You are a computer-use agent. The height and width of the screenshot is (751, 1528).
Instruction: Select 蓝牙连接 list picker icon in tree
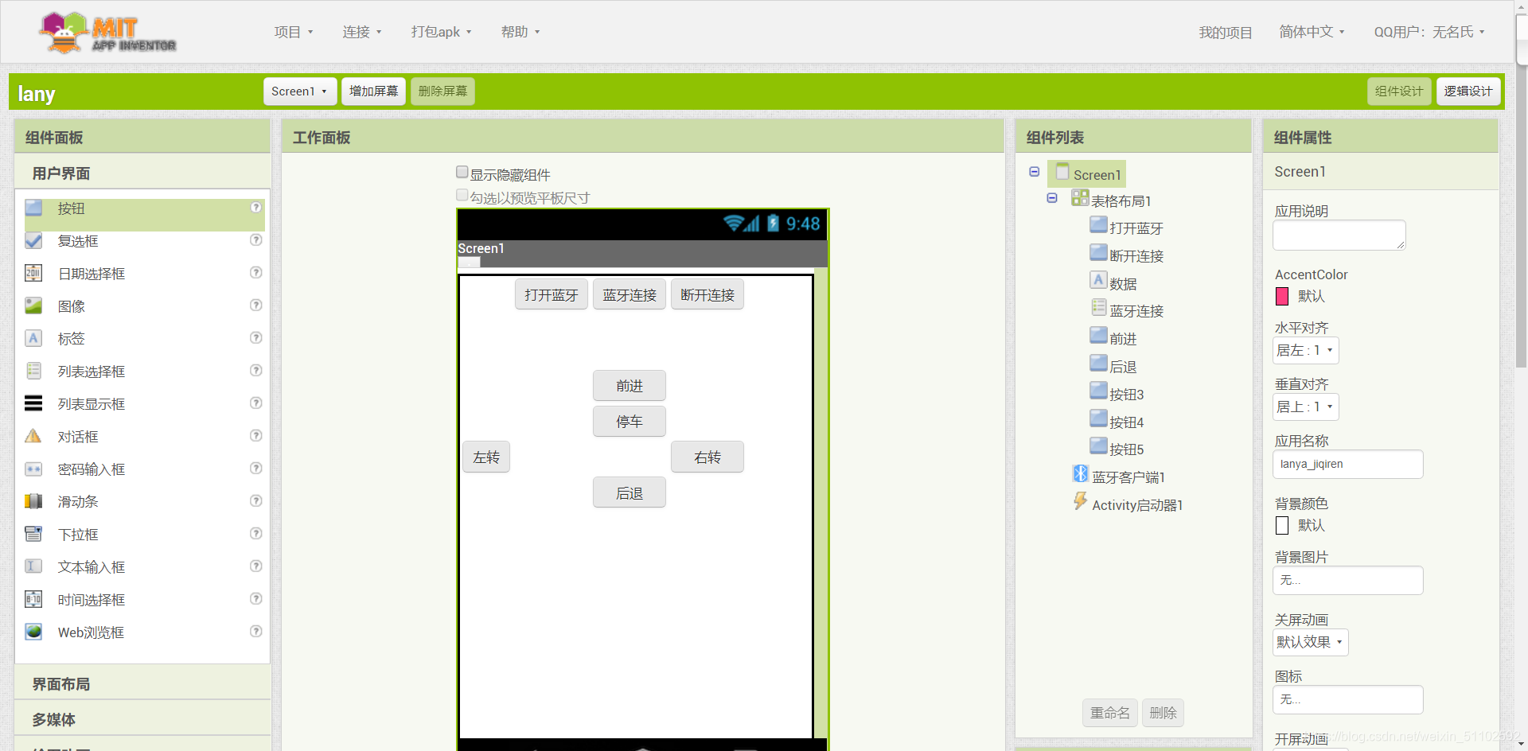1098,308
